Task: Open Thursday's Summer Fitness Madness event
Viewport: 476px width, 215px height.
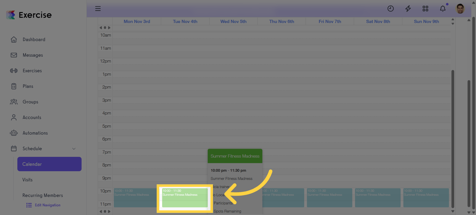Action: click(283, 198)
